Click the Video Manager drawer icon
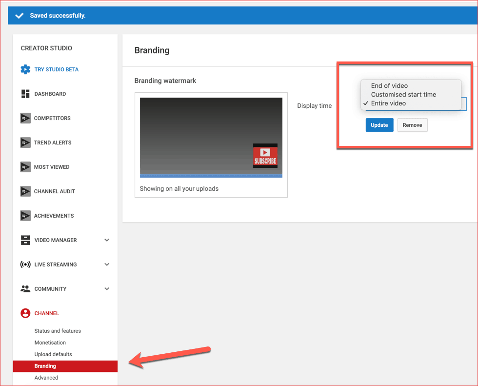 point(25,240)
